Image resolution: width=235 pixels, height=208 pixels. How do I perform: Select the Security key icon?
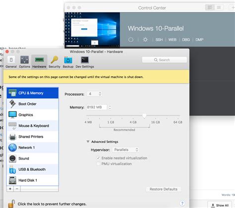coord(55,60)
